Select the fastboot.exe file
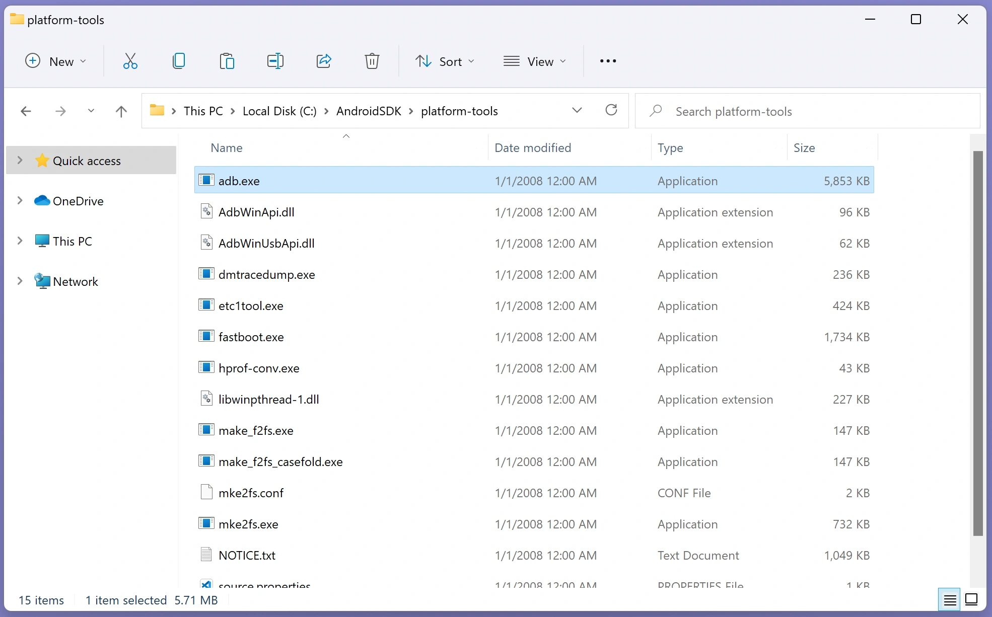992x617 pixels. [x=534, y=337]
